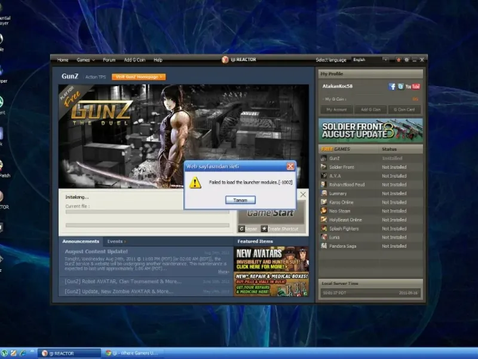Screen dimensions: 478x359
Task: Select Add G Coin in top menu
Action: pyautogui.click(x=134, y=60)
